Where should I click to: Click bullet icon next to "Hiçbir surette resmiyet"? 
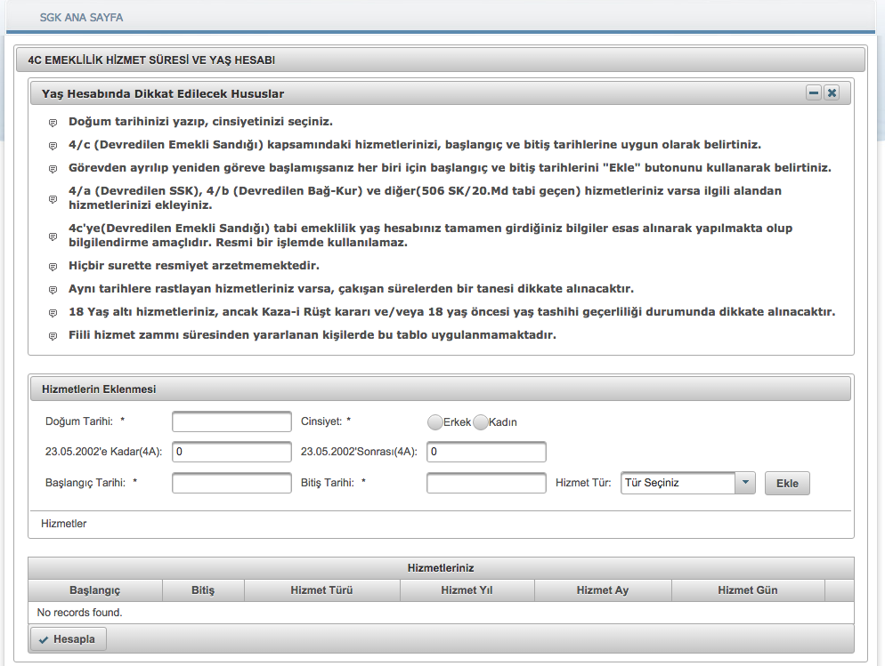53,267
